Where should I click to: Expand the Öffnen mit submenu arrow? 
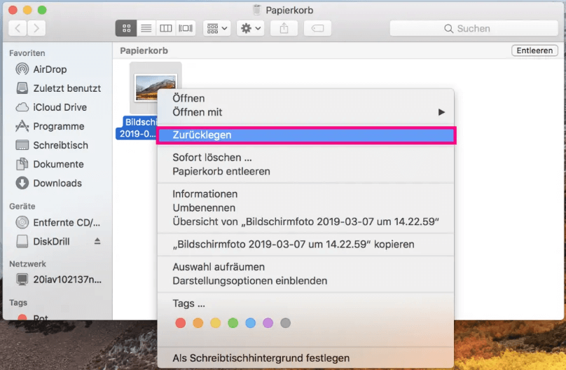tap(441, 112)
